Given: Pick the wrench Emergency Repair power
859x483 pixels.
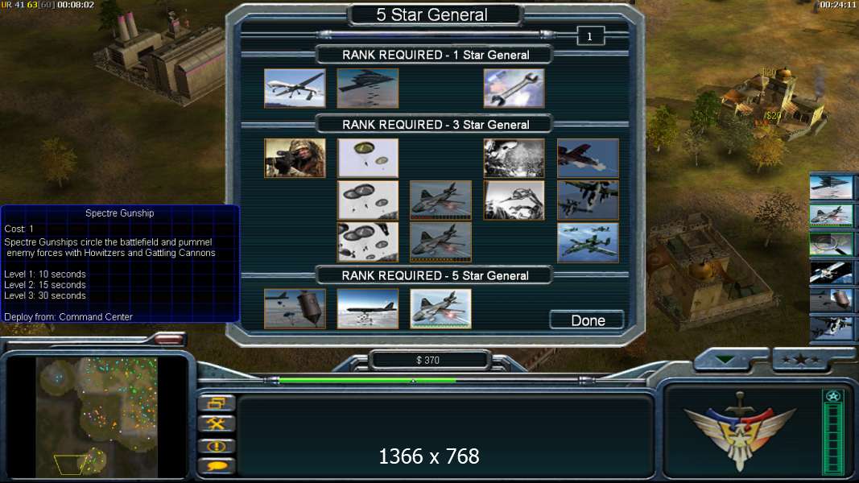Looking at the screenshot, I should [514, 88].
